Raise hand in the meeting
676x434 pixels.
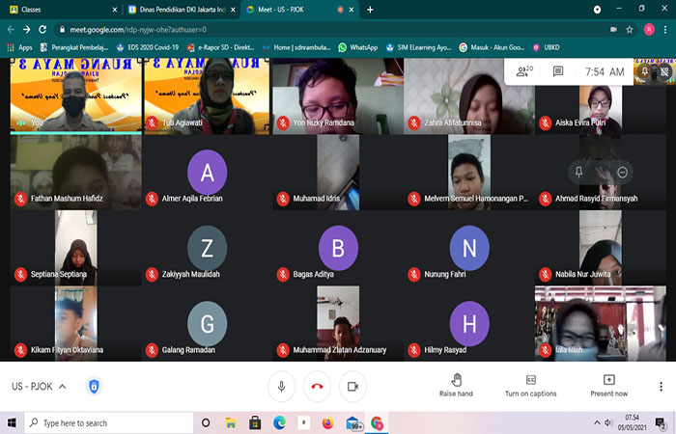coord(456,385)
